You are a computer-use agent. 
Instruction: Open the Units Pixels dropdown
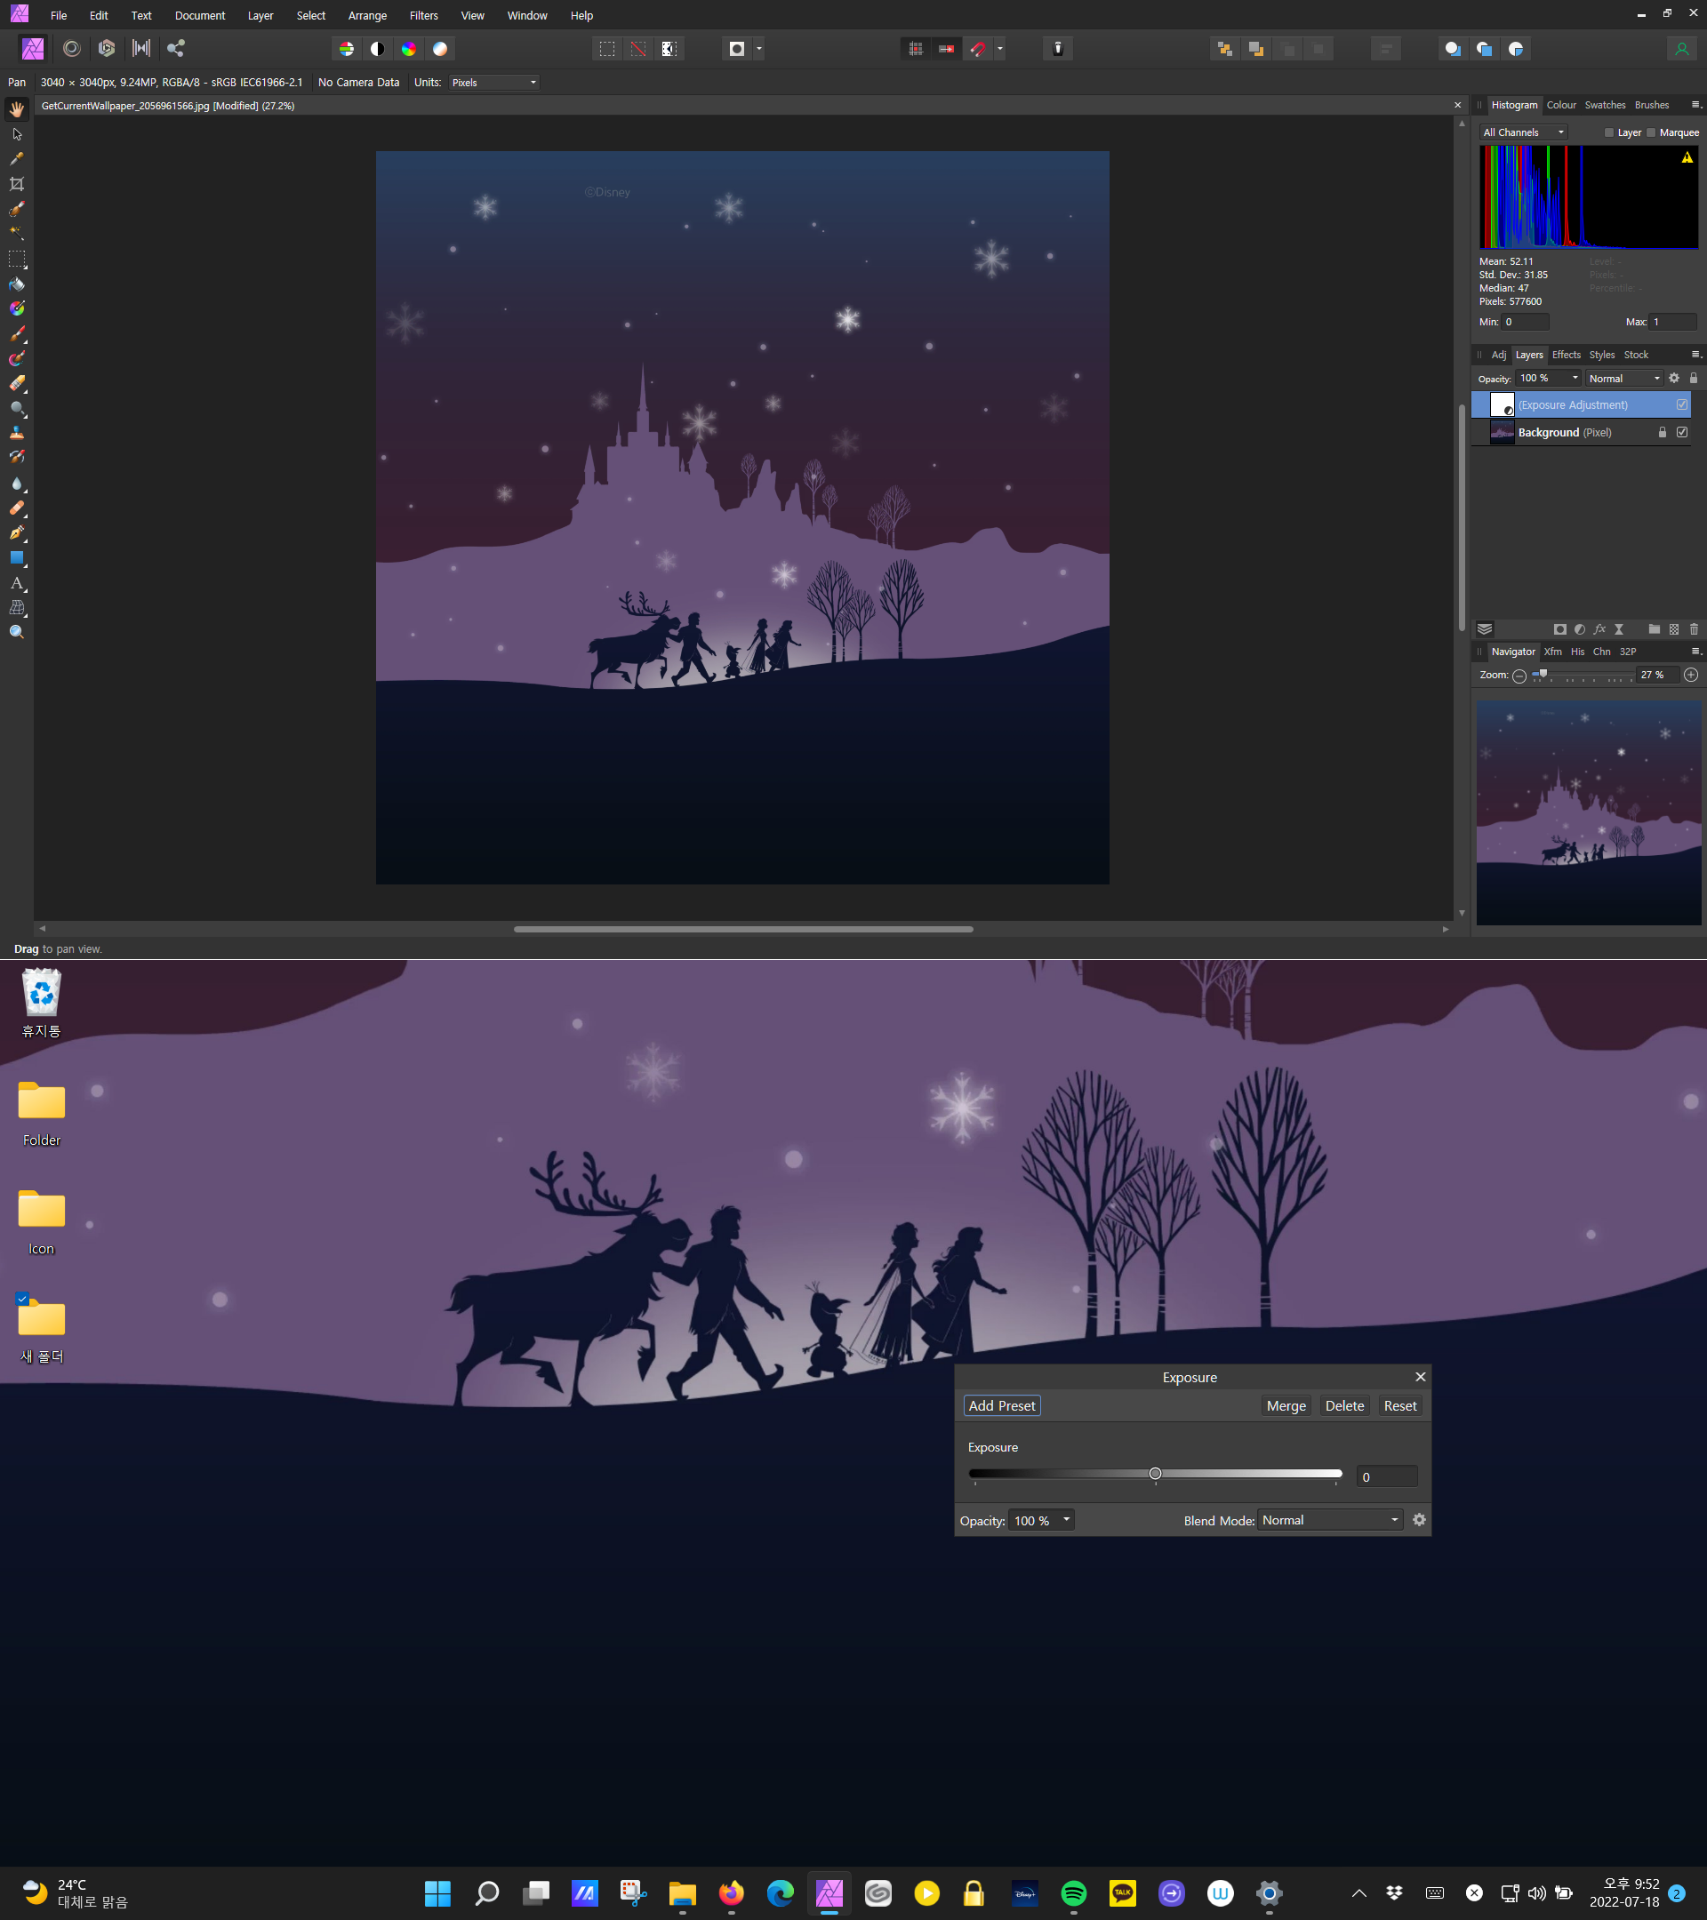(494, 83)
